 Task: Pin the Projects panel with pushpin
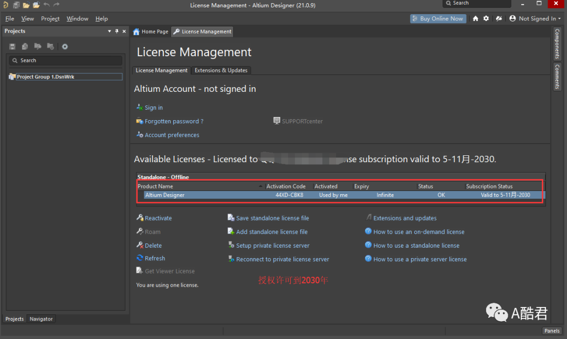pos(117,31)
